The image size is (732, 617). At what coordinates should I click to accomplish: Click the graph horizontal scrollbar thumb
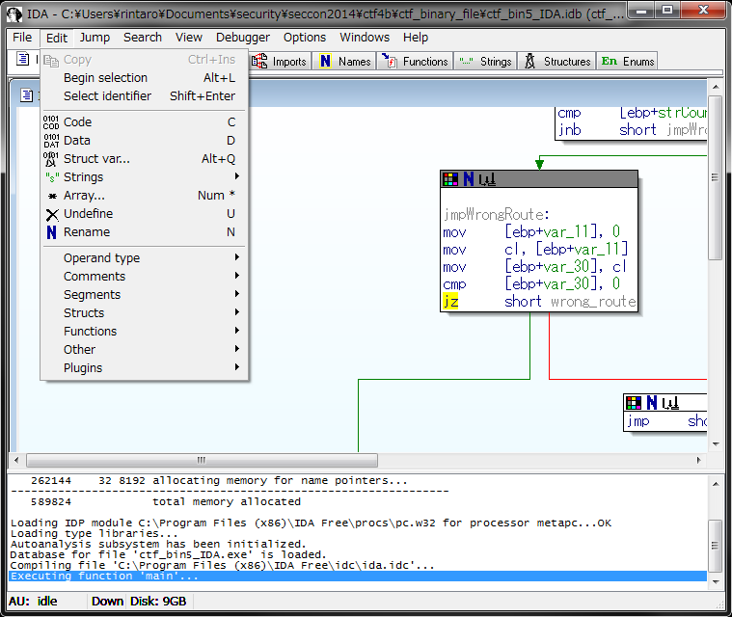202,460
